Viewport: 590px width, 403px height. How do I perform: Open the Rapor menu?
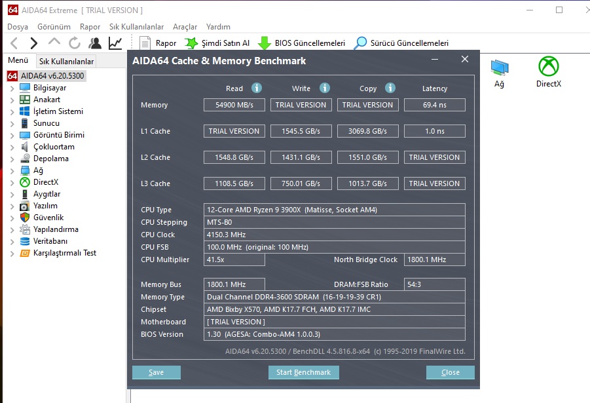coord(90,27)
